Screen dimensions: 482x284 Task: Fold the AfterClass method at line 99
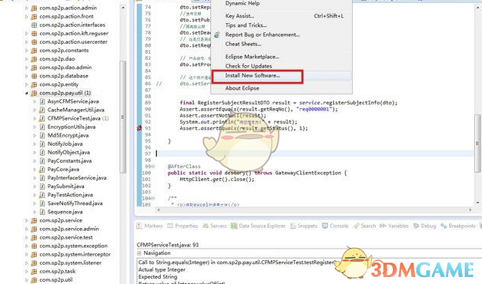tap(153, 167)
